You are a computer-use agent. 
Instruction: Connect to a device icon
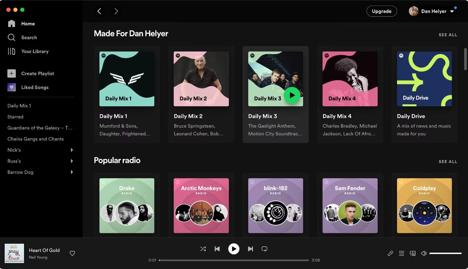tap(413, 253)
